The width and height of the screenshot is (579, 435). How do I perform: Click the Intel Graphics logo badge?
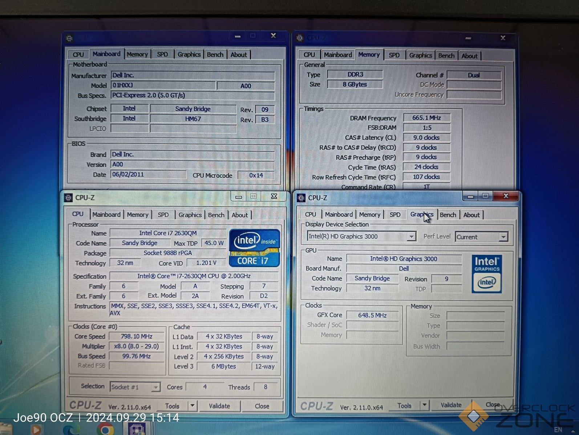(x=487, y=274)
